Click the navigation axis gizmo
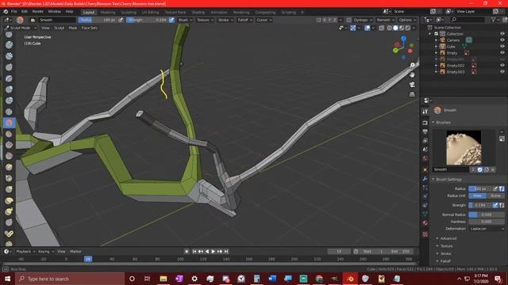The image size is (508, 285). 403,47
